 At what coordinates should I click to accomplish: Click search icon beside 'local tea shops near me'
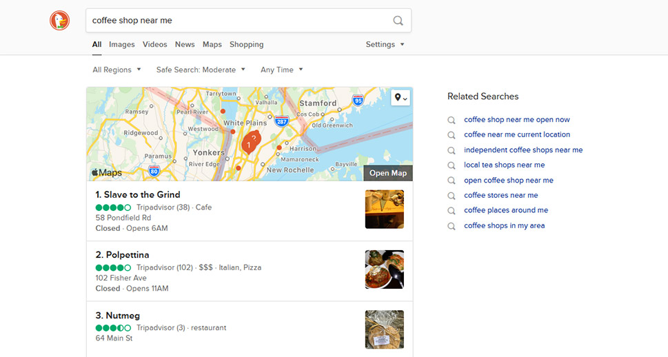pos(451,165)
